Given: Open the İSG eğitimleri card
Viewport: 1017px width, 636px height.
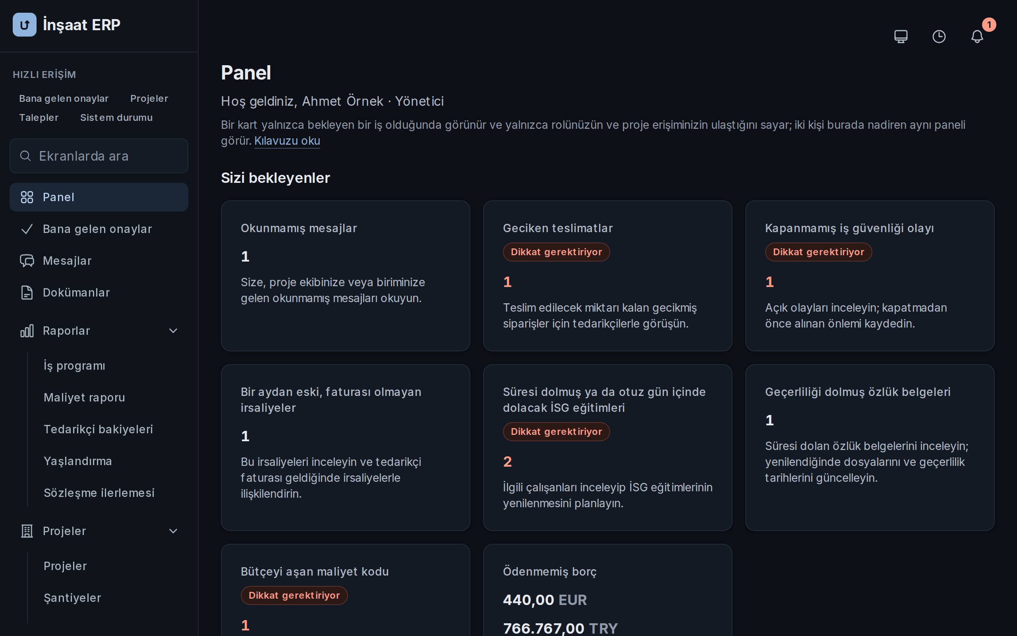Looking at the screenshot, I should click(x=608, y=448).
